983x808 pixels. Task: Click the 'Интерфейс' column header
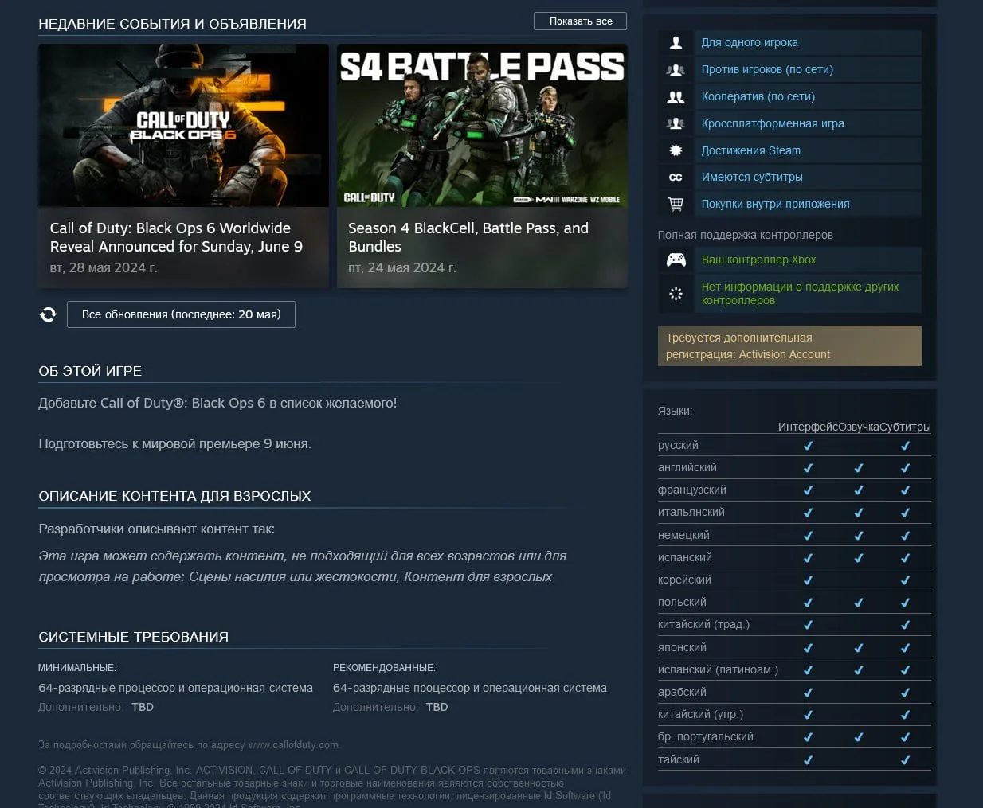[x=808, y=427]
